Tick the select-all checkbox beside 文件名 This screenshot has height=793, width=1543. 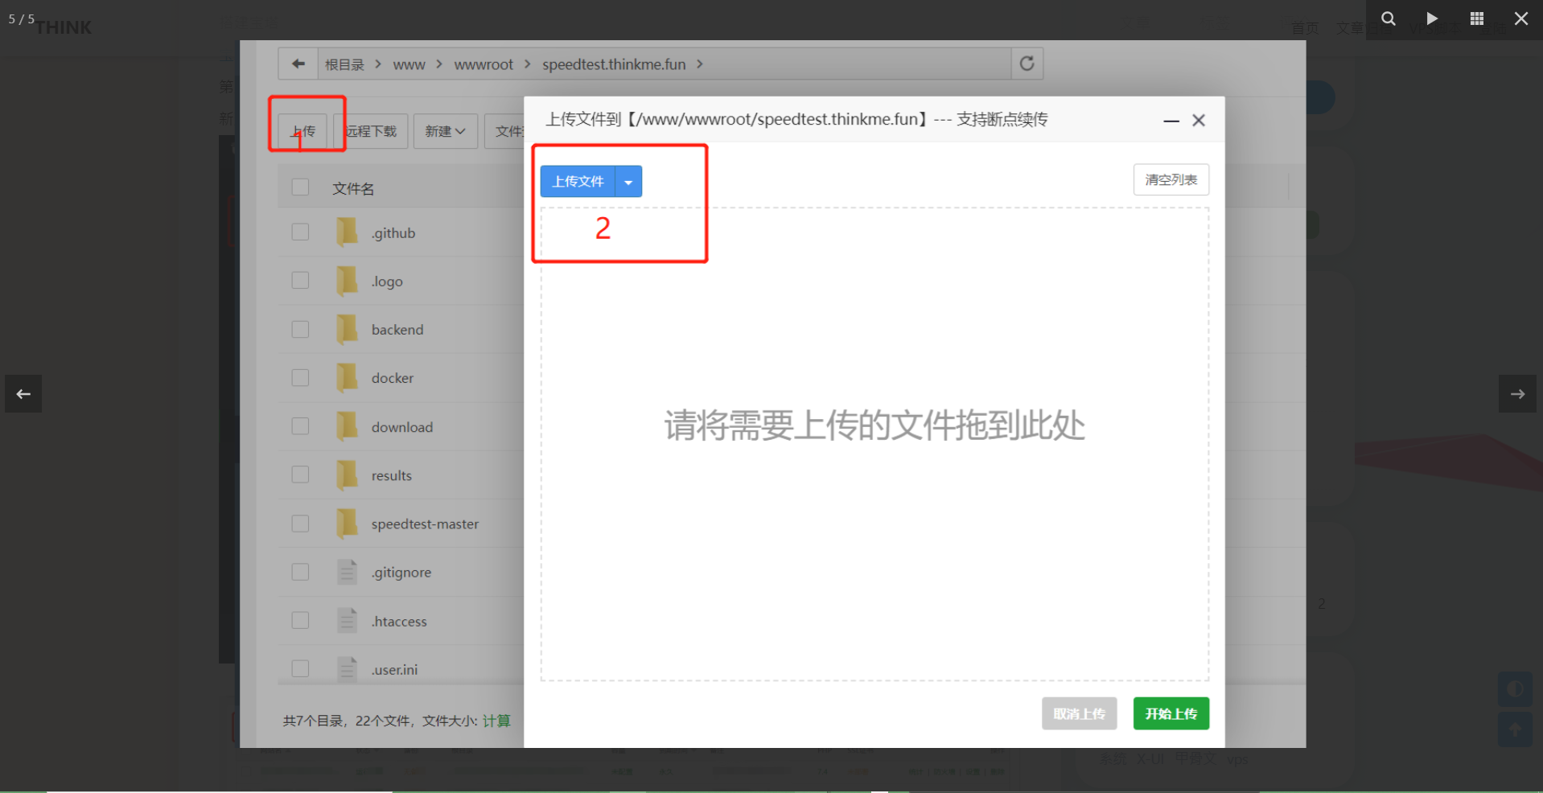tap(300, 187)
